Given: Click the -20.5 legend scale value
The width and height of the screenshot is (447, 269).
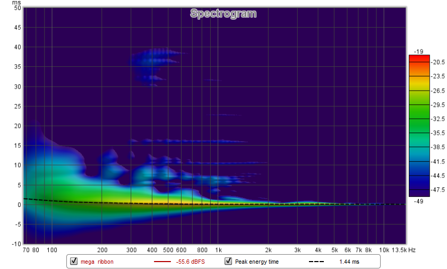Looking at the screenshot, I should coord(437,62).
